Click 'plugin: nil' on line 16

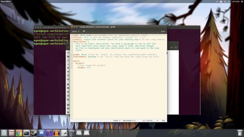point(84,68)
